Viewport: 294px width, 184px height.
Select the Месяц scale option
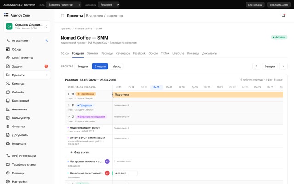click(116, 66)
